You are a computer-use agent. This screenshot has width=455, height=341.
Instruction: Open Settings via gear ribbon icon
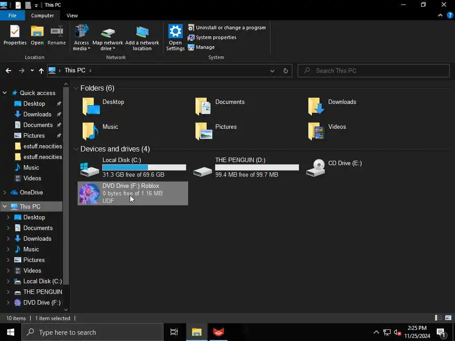click(x=175, y=38)
